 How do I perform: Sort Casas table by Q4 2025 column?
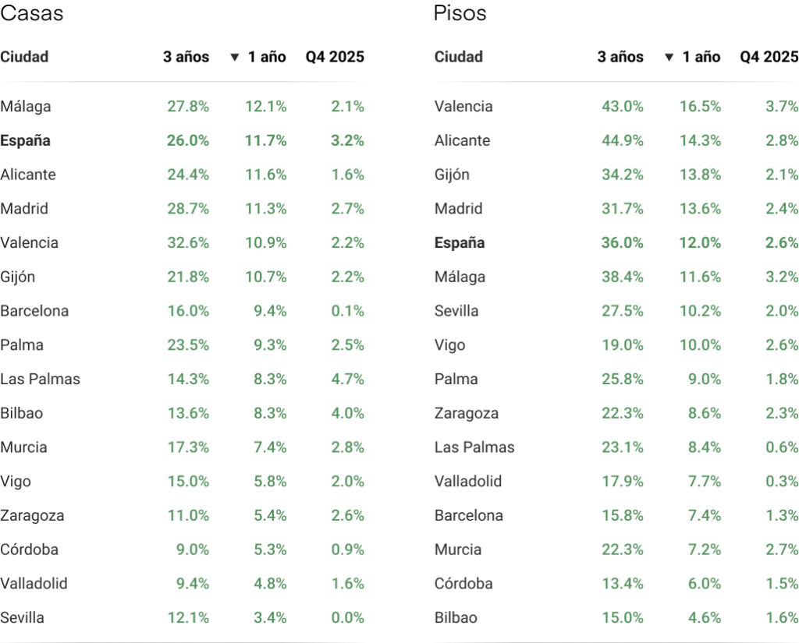[x=335, y=57]
